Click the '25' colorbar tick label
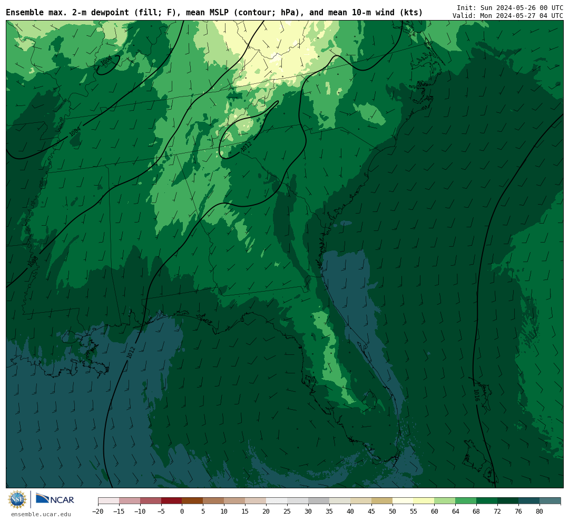 coord(288,512)
